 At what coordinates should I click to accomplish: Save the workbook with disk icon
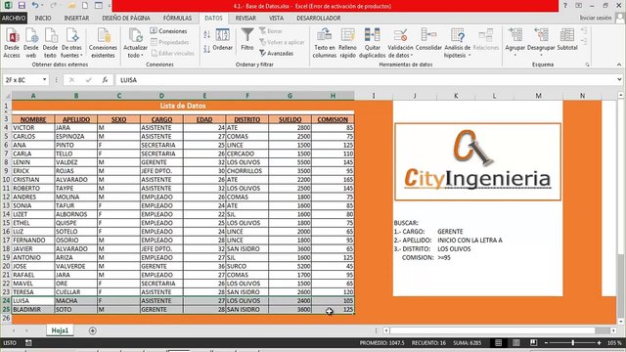tap(22, 6)
